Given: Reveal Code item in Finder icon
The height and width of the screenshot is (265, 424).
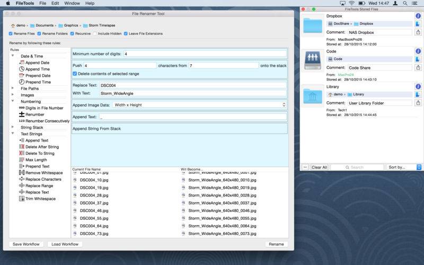Looking at the screenshot, I should pos(418,59).
